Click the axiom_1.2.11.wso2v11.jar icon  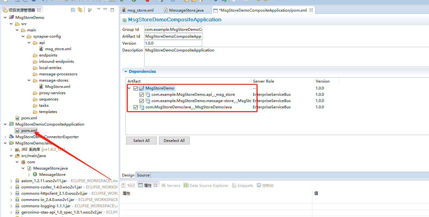(18, 181)
